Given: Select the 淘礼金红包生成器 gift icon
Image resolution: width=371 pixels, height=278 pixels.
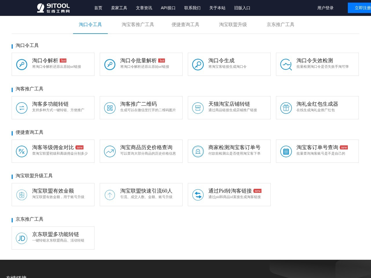Looking at the screenshot, I should (286, 108).
